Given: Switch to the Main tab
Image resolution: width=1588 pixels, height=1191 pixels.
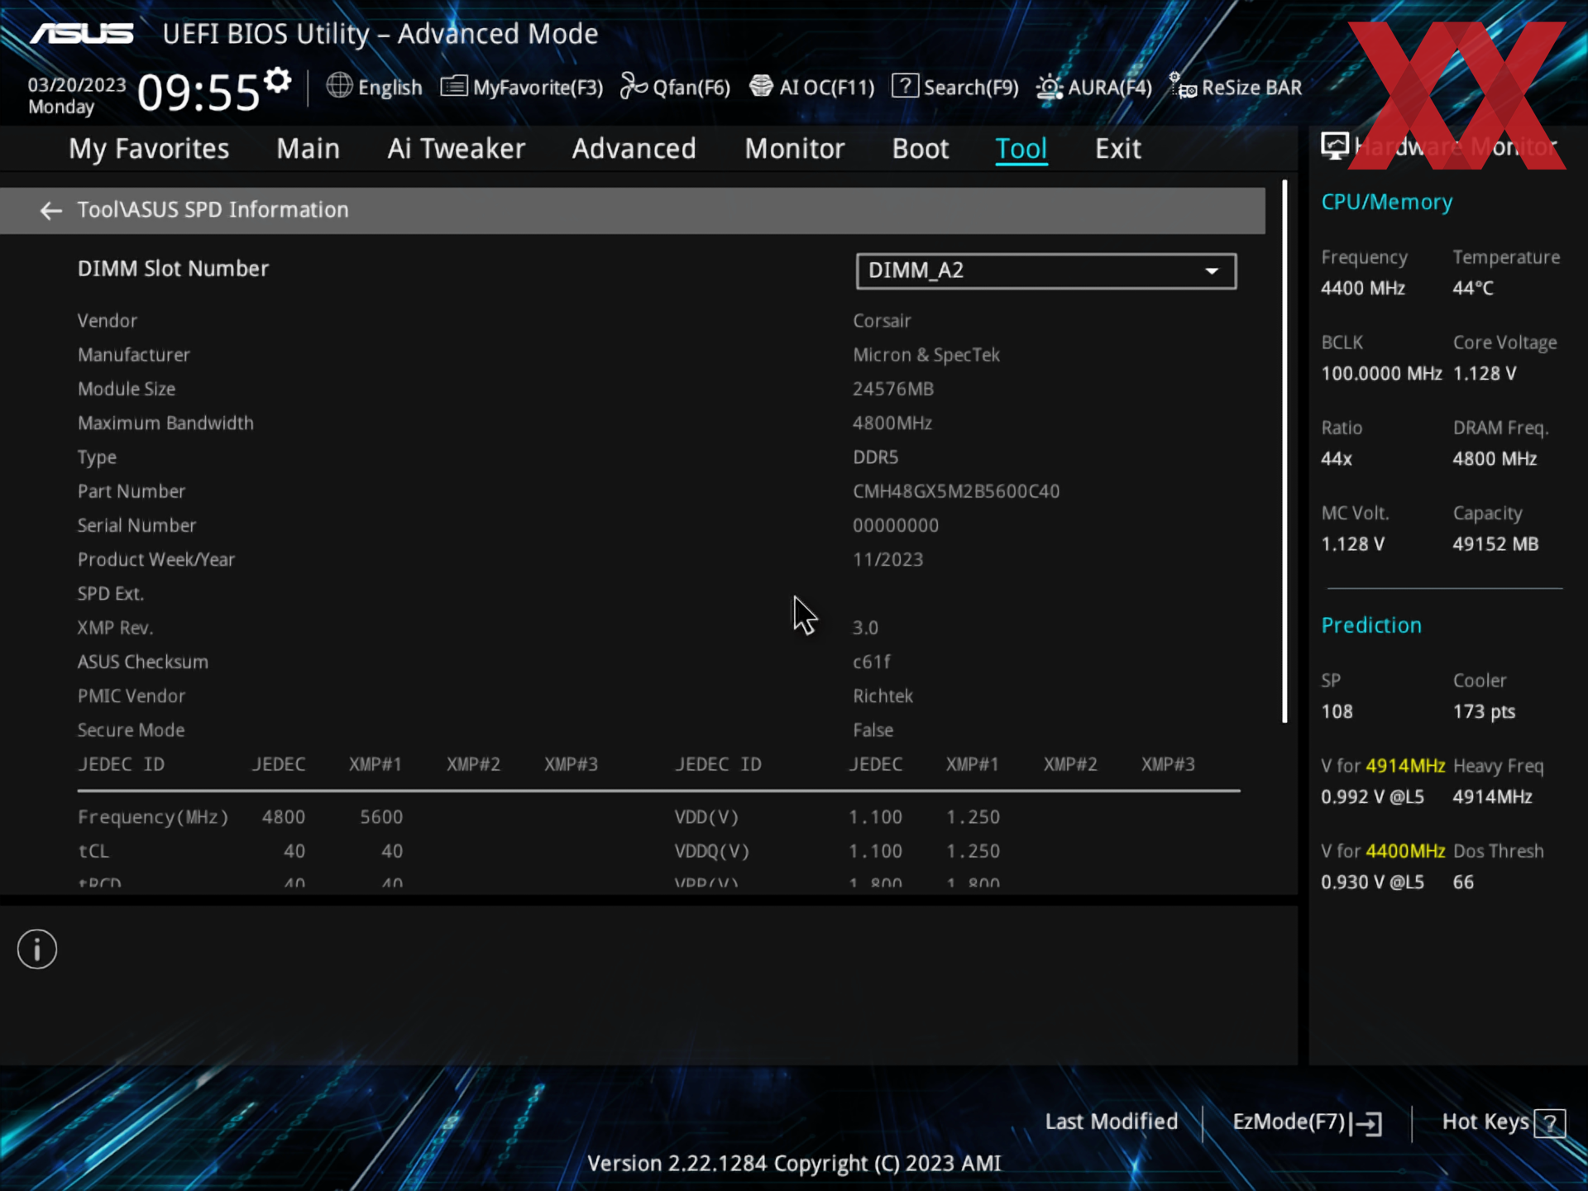Looking at the screenshot, I should pos(308,149).
